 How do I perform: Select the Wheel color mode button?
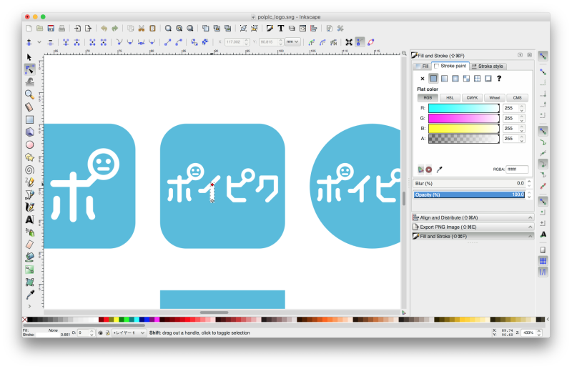pyautogui.click(x=495, y=98)
